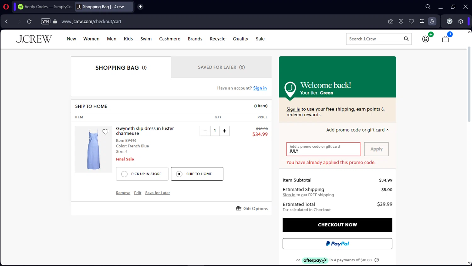Submit search with magnifier icon
Image resolution: width=472 pixels, height=266 pixels.
coord(406,39)
